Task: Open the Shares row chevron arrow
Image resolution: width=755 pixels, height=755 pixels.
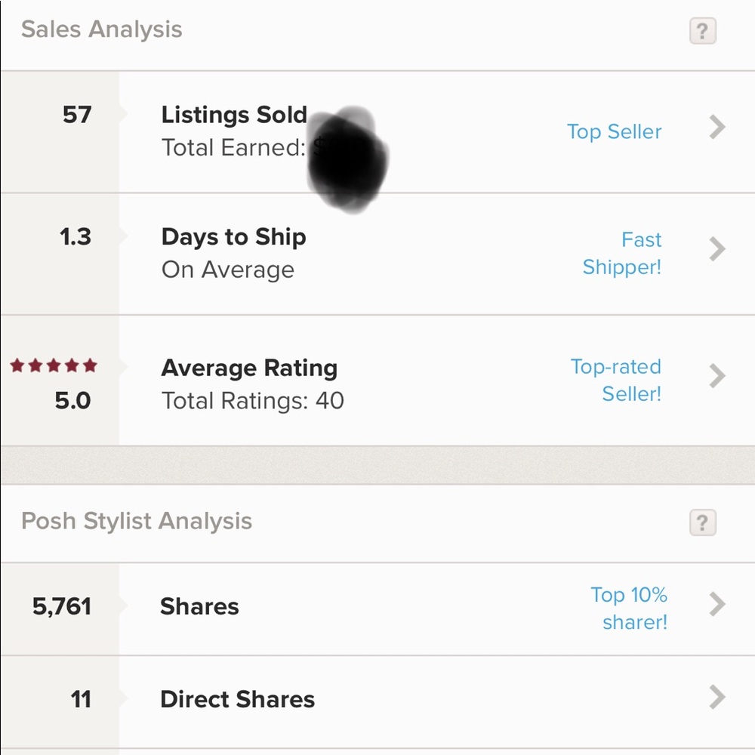Action: click(x=717, y=604)
